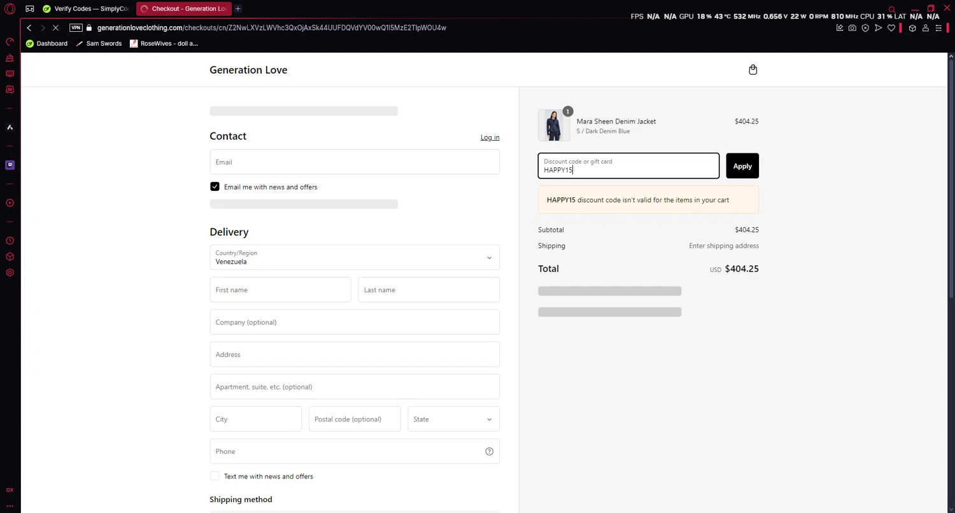This screenshot has height=513, width=955.
Task: Open the phone help question icon
Action: point(489,451)
